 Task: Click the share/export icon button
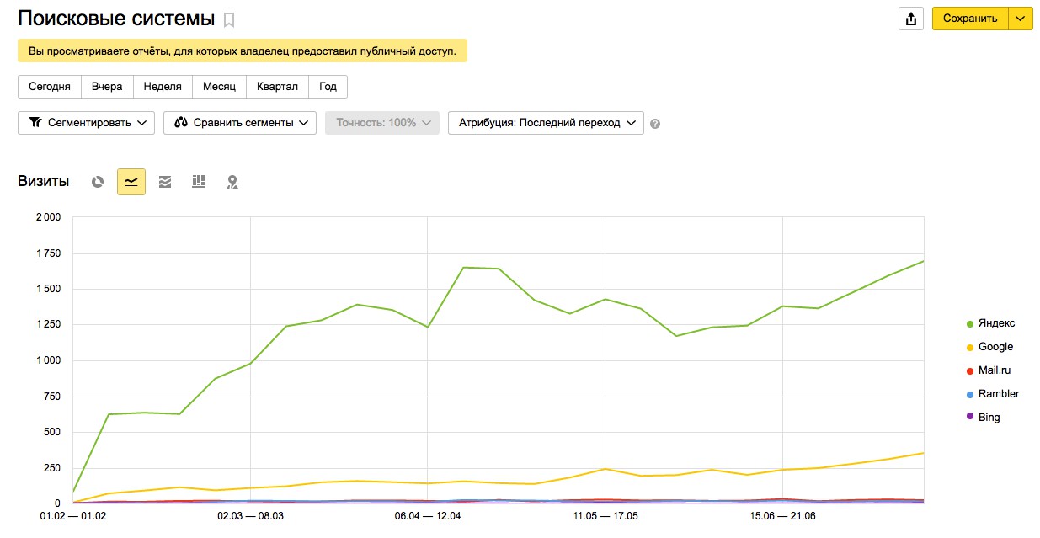[x=912, y=19]
